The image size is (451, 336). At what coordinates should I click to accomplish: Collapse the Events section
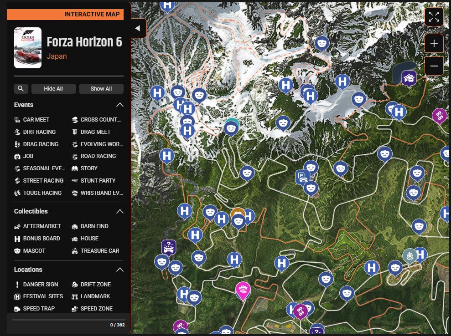coord(119,105)
